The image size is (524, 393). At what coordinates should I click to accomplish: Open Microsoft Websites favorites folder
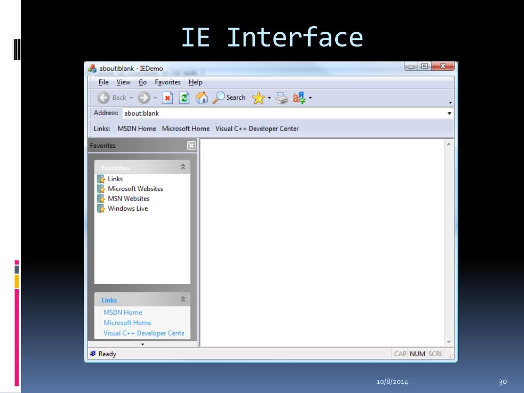[135, 189]
